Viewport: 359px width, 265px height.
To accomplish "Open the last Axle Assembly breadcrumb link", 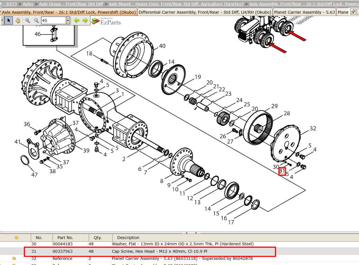I will point(304,4).
